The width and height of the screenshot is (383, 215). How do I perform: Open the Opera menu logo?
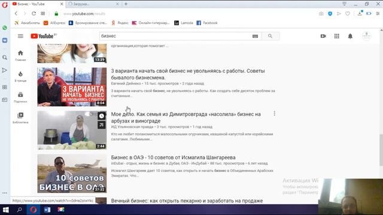5,5
